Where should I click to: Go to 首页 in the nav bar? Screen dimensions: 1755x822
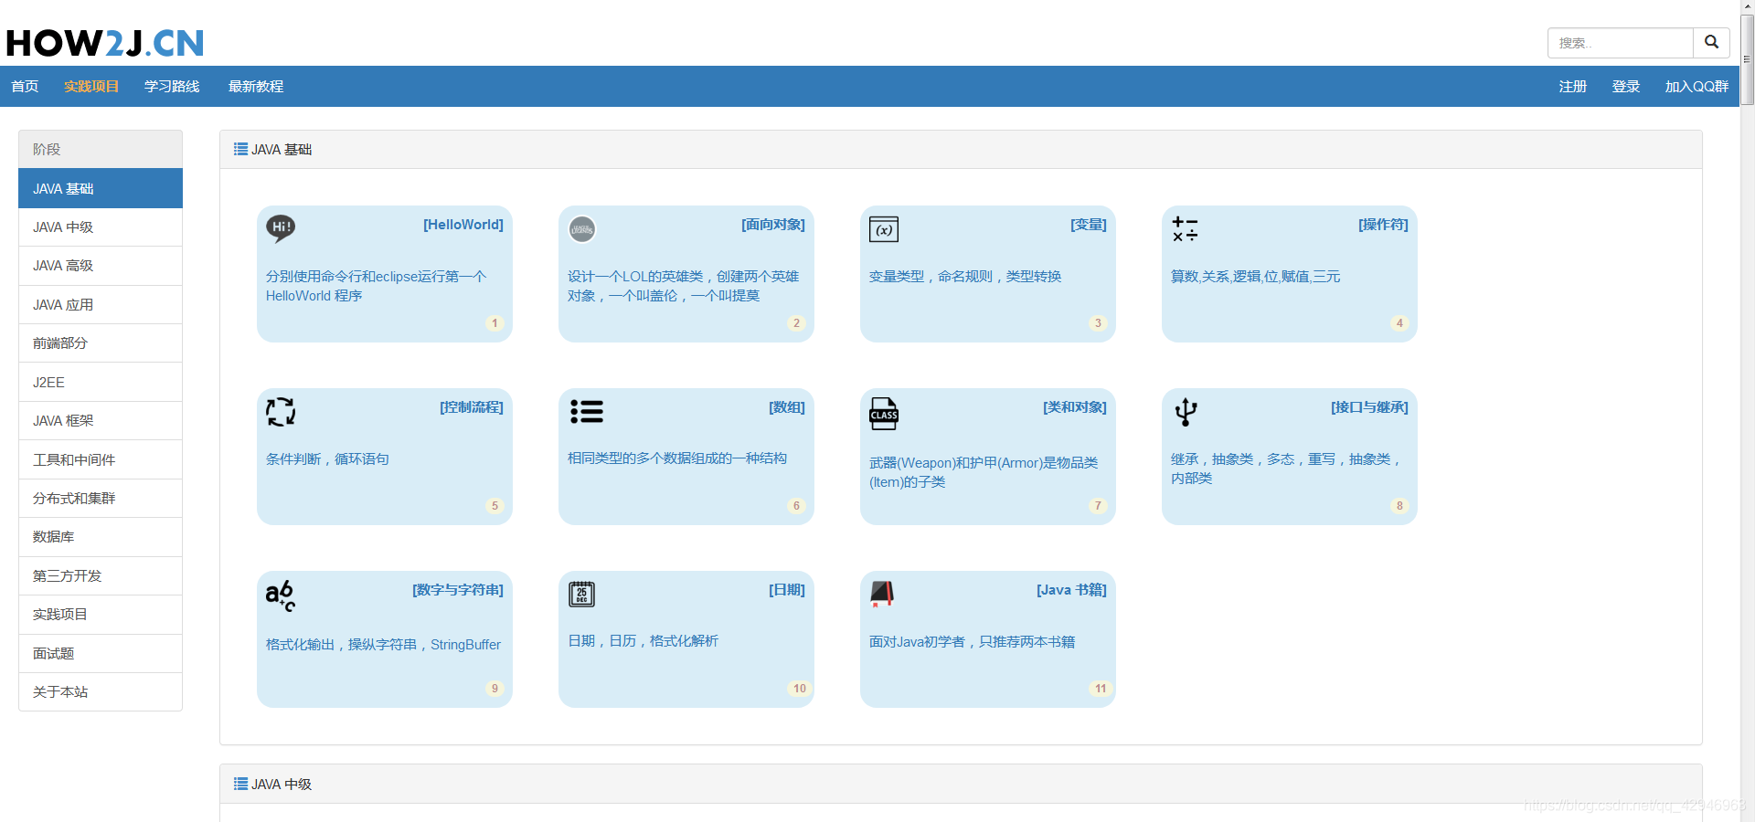tap(25, 86)
